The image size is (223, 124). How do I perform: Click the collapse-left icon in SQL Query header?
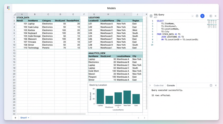192,16
